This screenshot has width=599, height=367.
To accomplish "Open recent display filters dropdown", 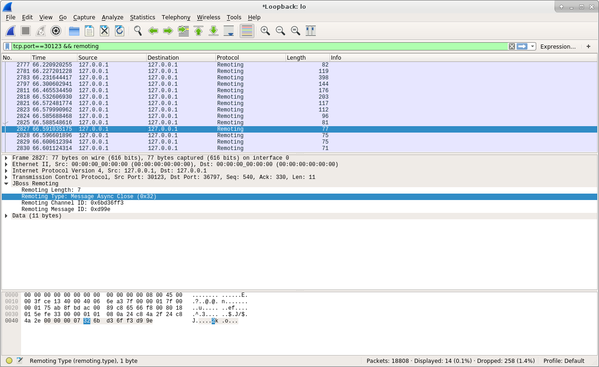I will click(532, 46).
